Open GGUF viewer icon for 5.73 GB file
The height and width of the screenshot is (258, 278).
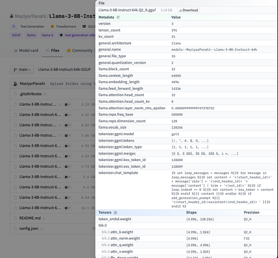click(68, 167)
